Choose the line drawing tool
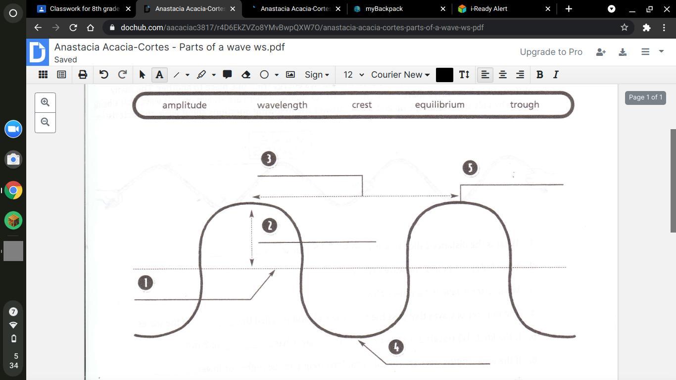 [x=176, y=75]
